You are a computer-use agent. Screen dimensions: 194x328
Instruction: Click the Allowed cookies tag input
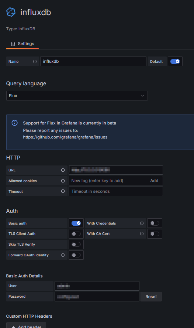coord(108,181)
